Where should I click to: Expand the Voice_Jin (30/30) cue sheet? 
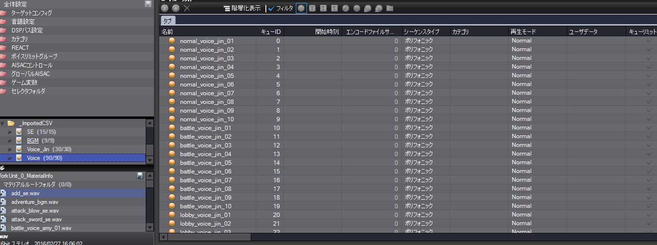pos(10,149)
